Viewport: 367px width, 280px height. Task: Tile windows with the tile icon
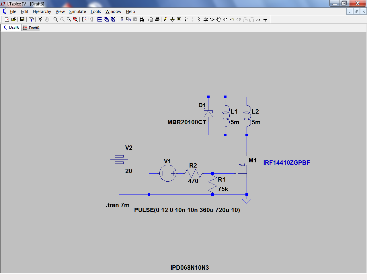click(x=100, y=20)
